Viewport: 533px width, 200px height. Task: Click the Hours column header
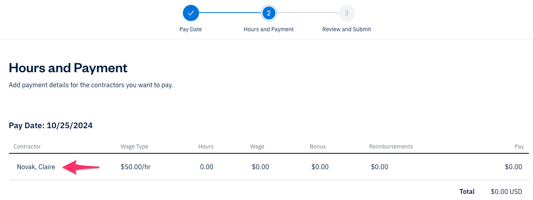(206, 146)
